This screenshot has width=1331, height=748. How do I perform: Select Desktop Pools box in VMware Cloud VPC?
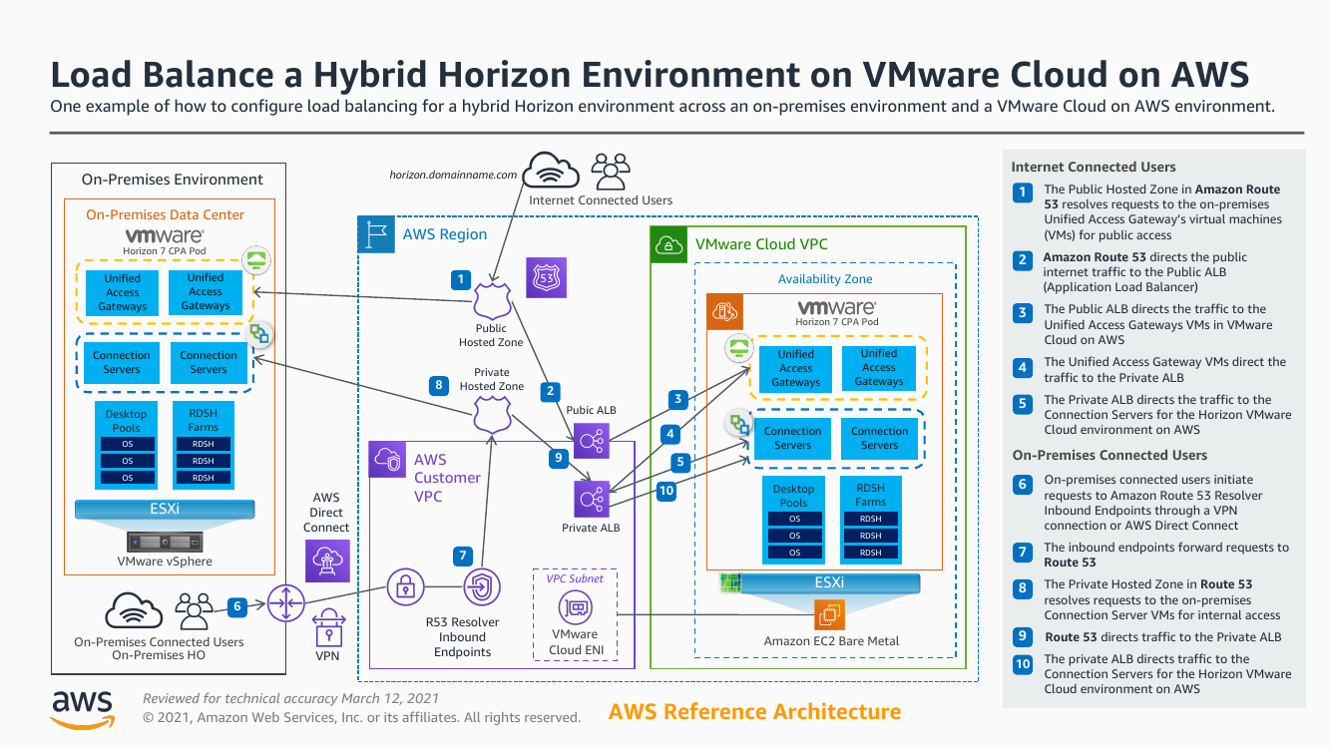[794, 520]
